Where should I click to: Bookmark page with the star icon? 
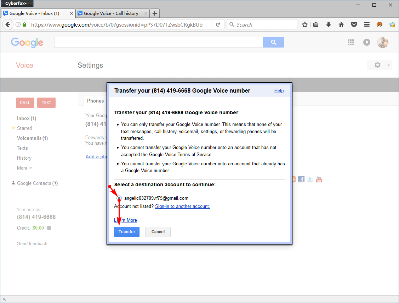point(304,24)
